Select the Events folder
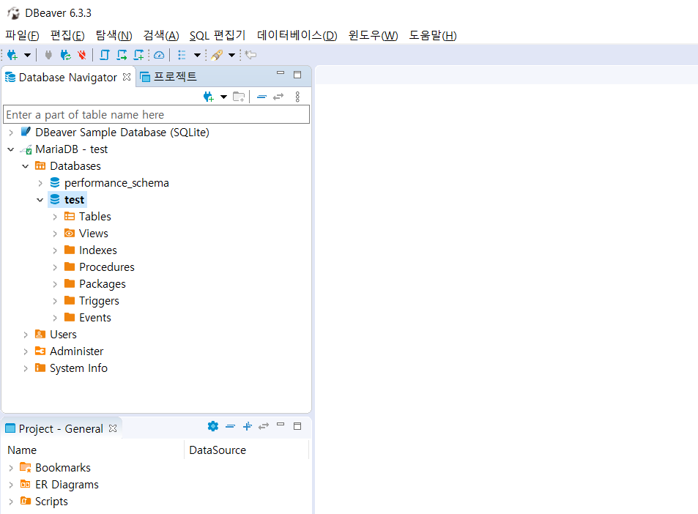698x514 pixels. [94, 318]
